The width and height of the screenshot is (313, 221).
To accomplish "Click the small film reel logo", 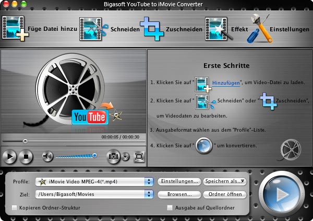I will 291,150.
